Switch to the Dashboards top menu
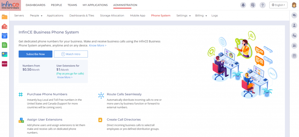299x137 pixels. click(x=35, y=5)
